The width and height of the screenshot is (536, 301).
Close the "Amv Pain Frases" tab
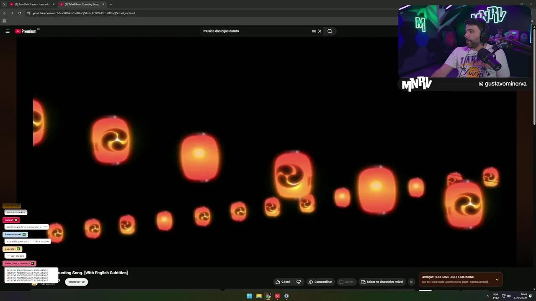[54, 4]
